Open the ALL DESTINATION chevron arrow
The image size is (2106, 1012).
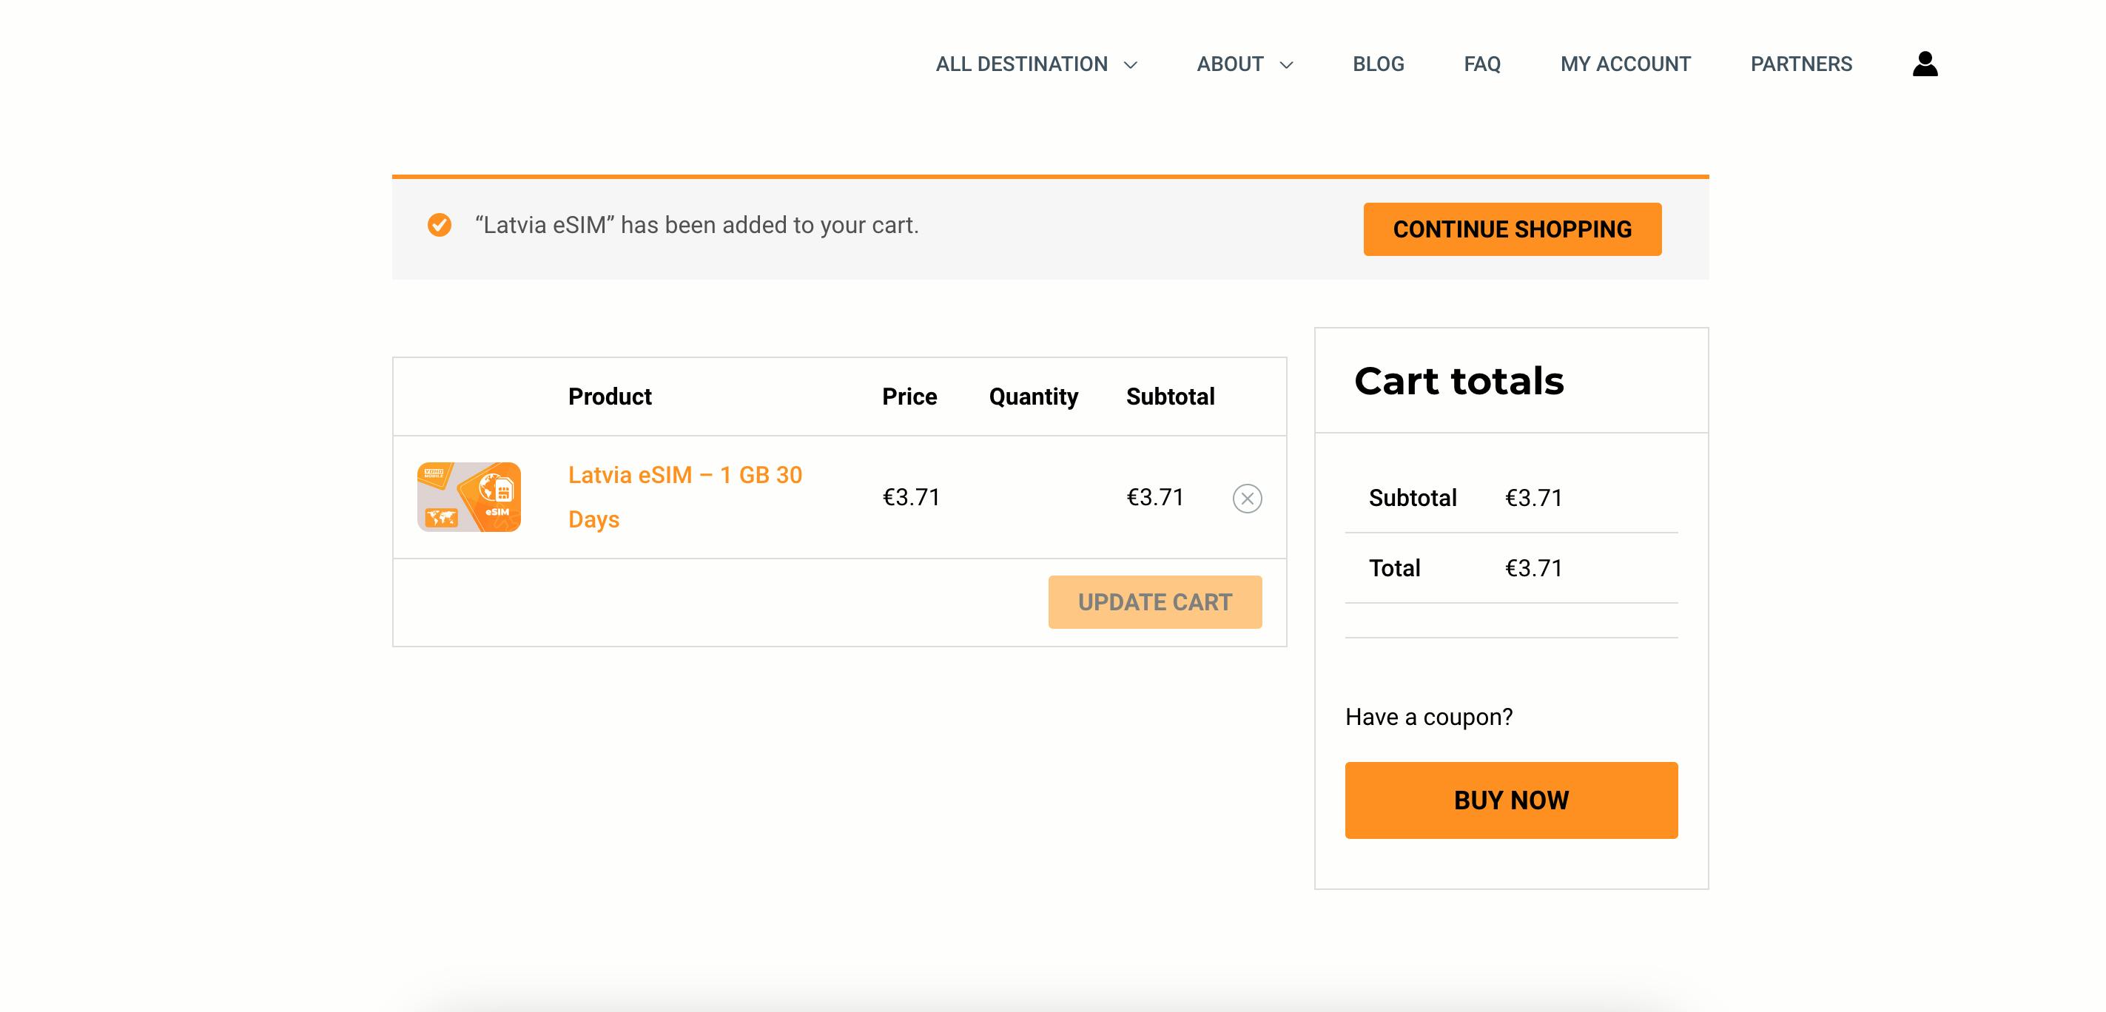pyautogui.click(x=1131, y=64)
